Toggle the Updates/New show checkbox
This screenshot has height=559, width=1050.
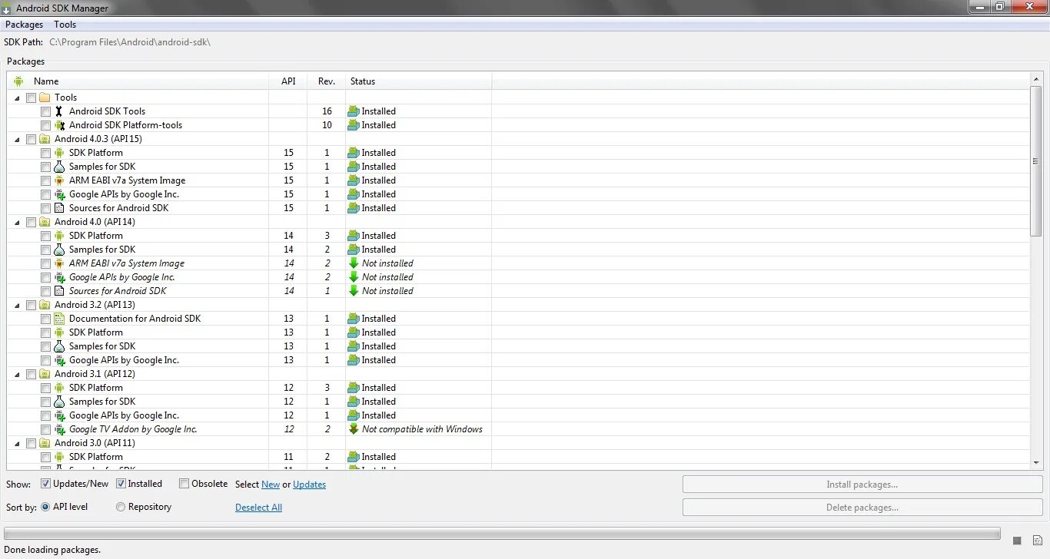(x=45, y=484)
